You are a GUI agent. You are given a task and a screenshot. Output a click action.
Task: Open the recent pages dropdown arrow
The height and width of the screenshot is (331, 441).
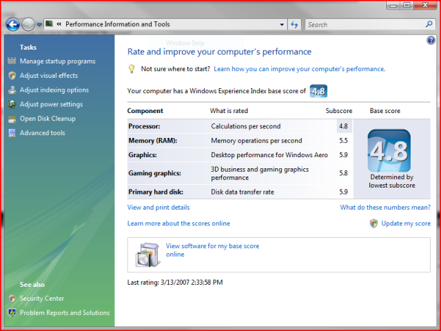pos(39,25)
